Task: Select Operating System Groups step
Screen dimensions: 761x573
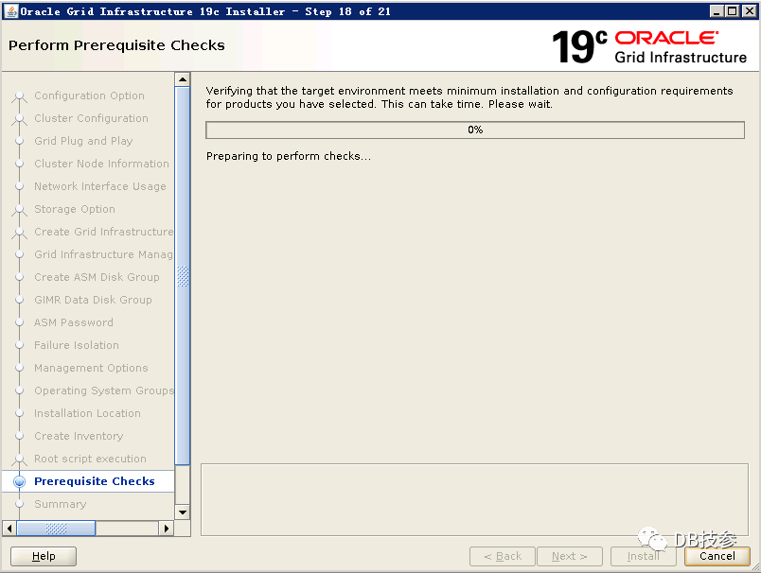Action: point(104,391)
